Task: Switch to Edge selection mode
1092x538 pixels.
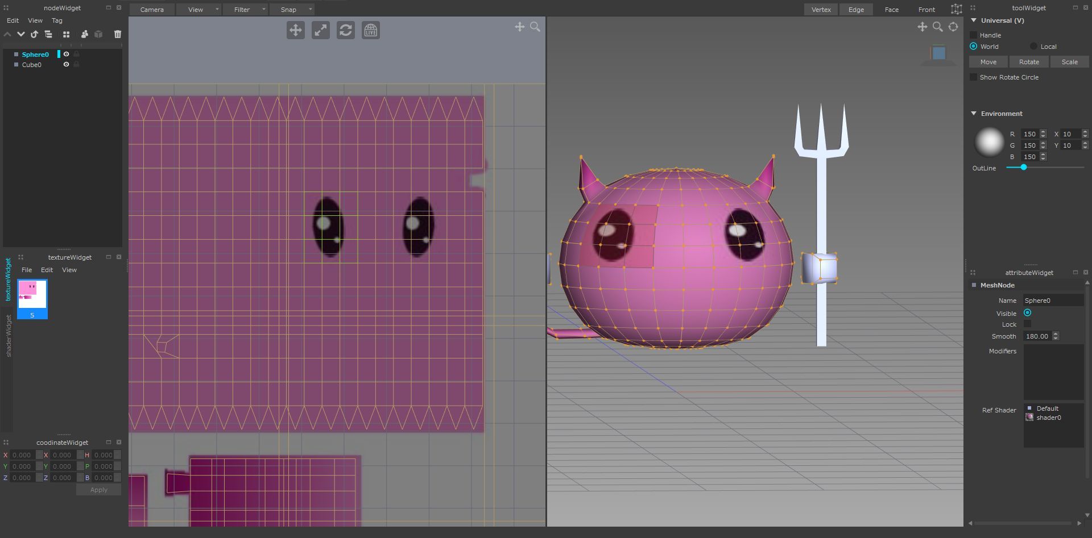Action: click(x=856, y=10)
